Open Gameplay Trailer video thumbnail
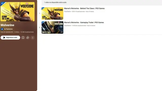 (52, 28)
